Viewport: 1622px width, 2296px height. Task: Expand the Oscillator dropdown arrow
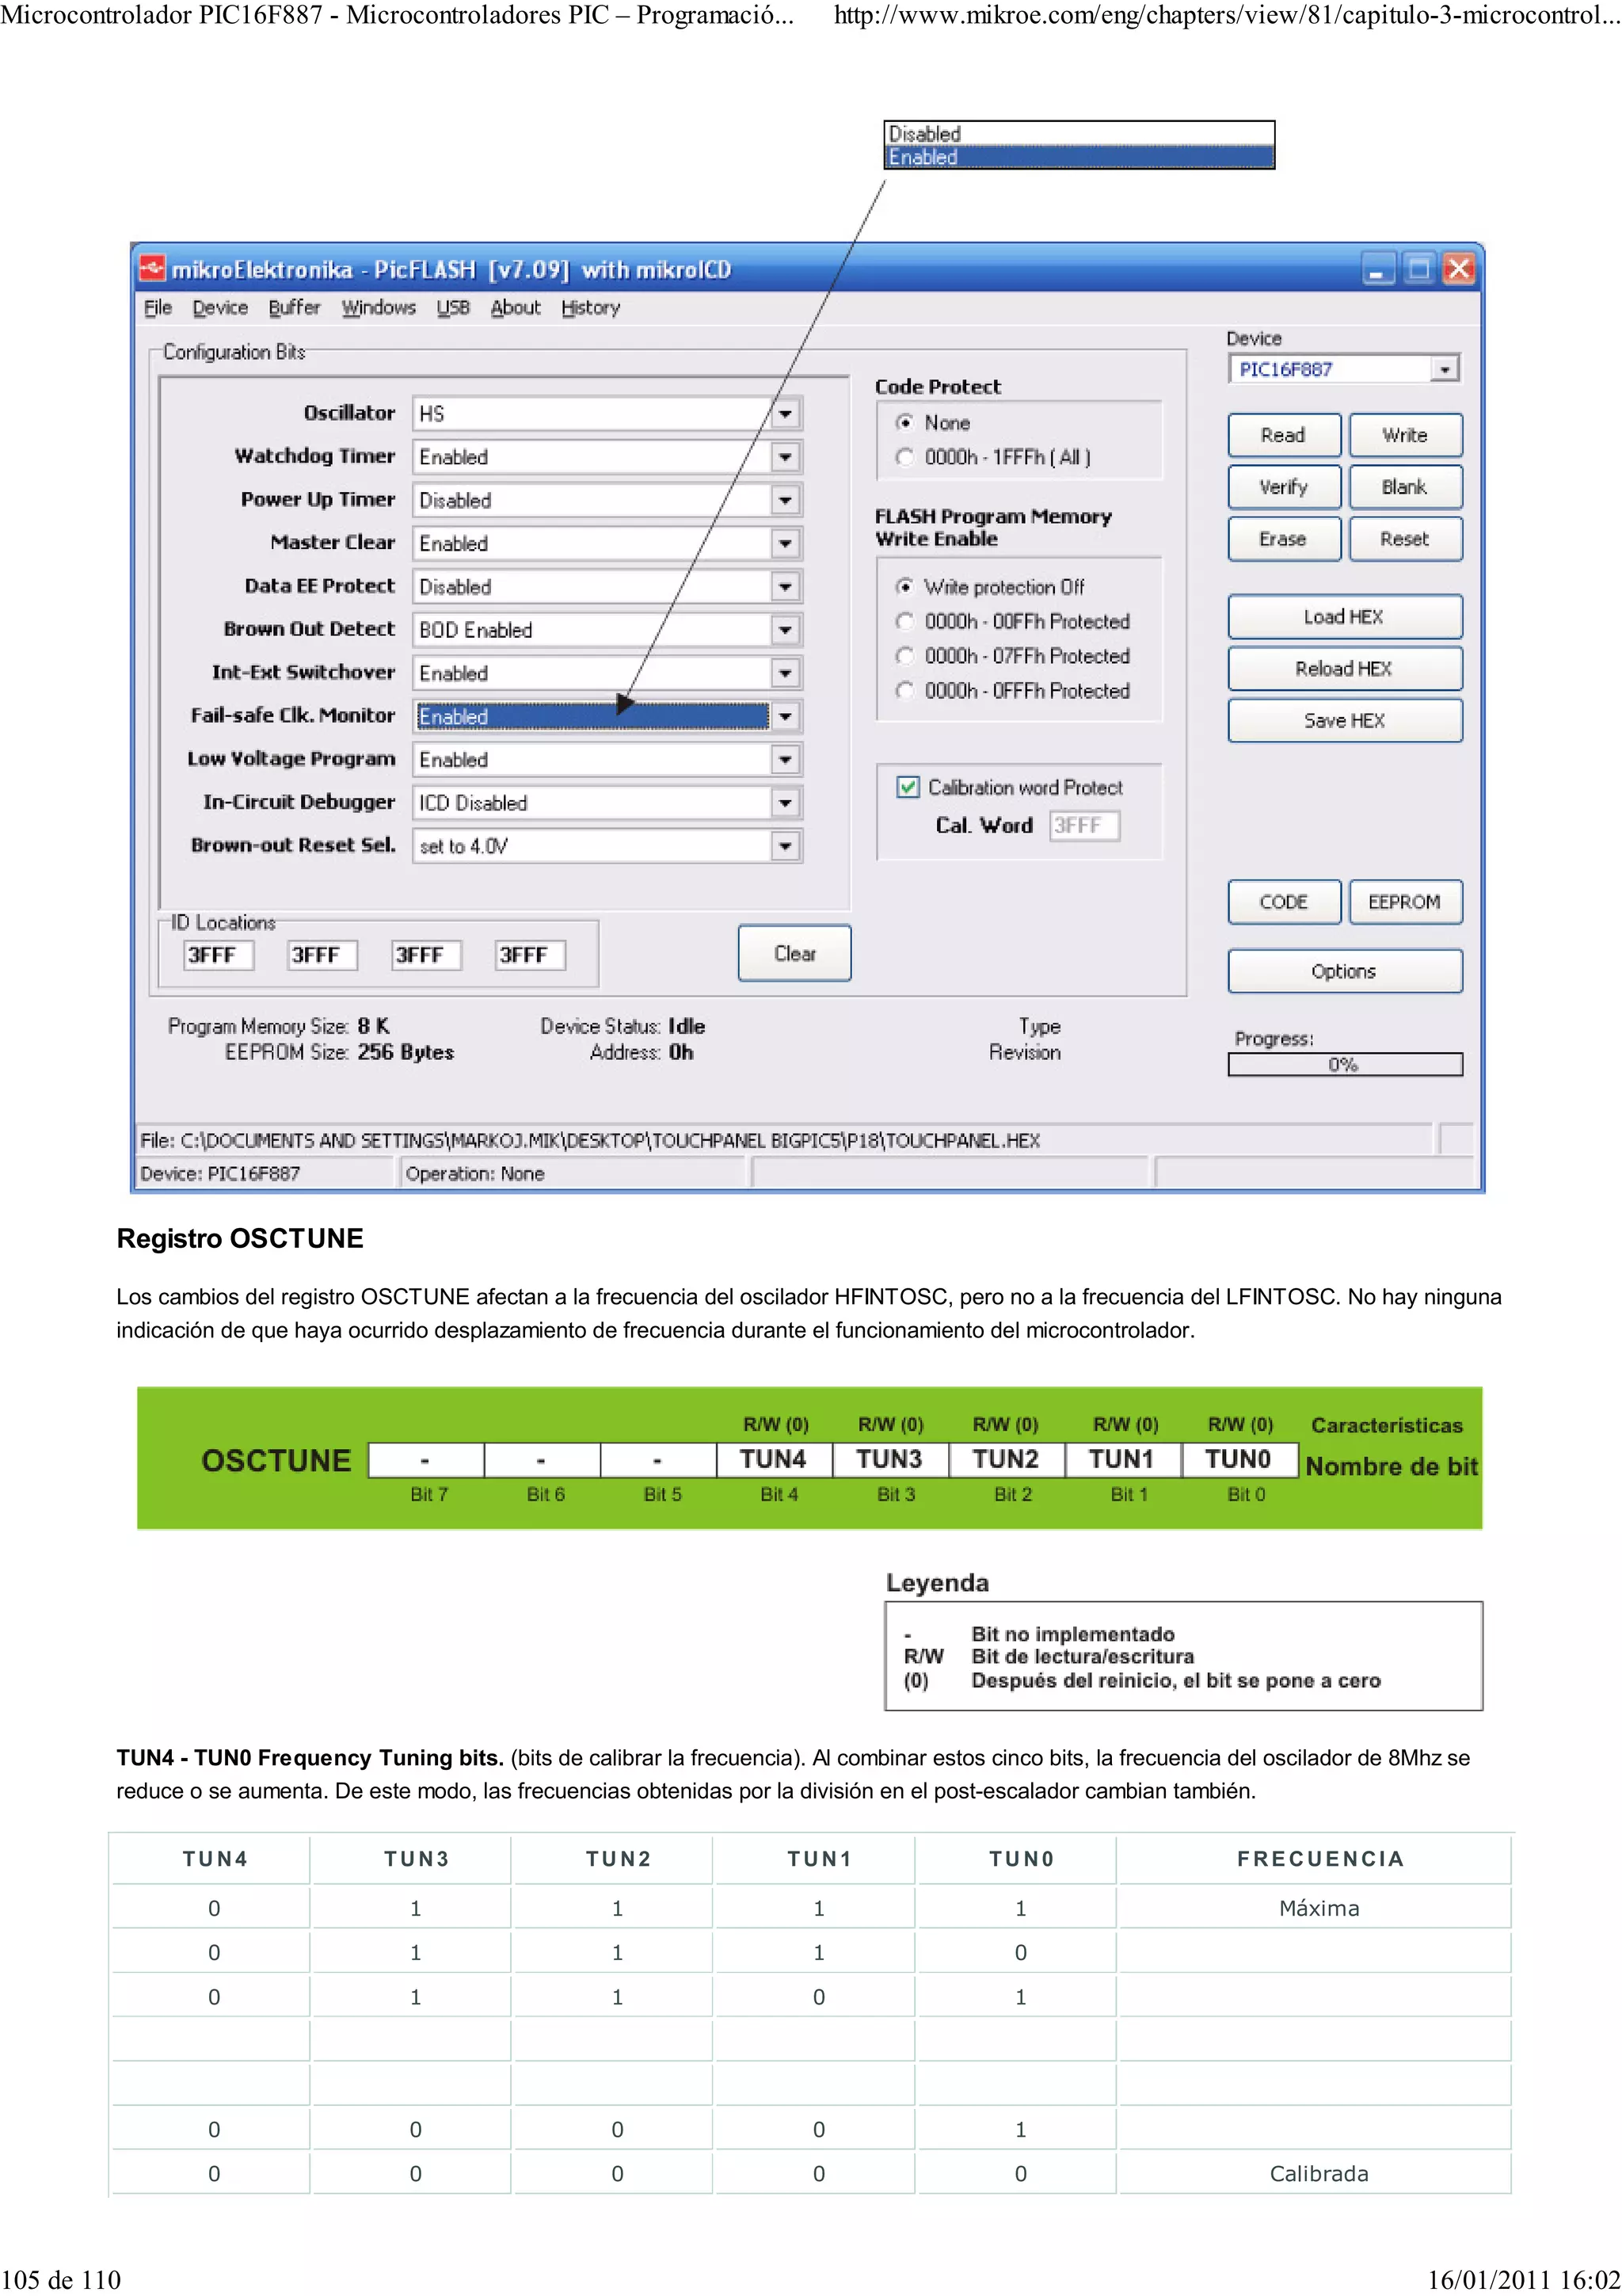click(x=786, y=414)
